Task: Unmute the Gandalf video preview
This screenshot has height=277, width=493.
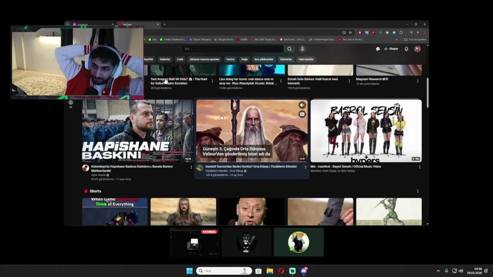Action: point(302,105)
